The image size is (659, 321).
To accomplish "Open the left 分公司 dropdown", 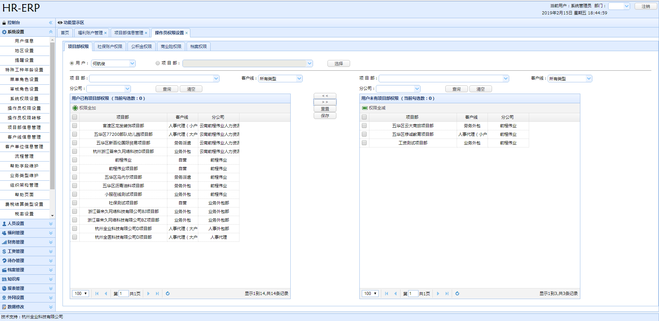I will click(x=127, y=89).
